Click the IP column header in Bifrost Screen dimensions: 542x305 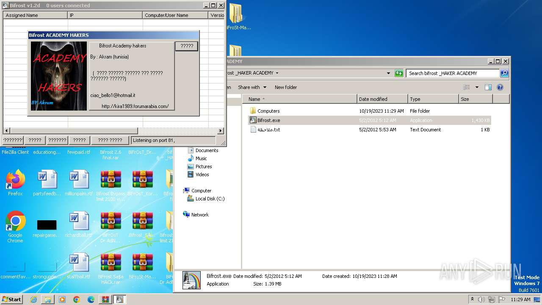(x=105, y=15)
